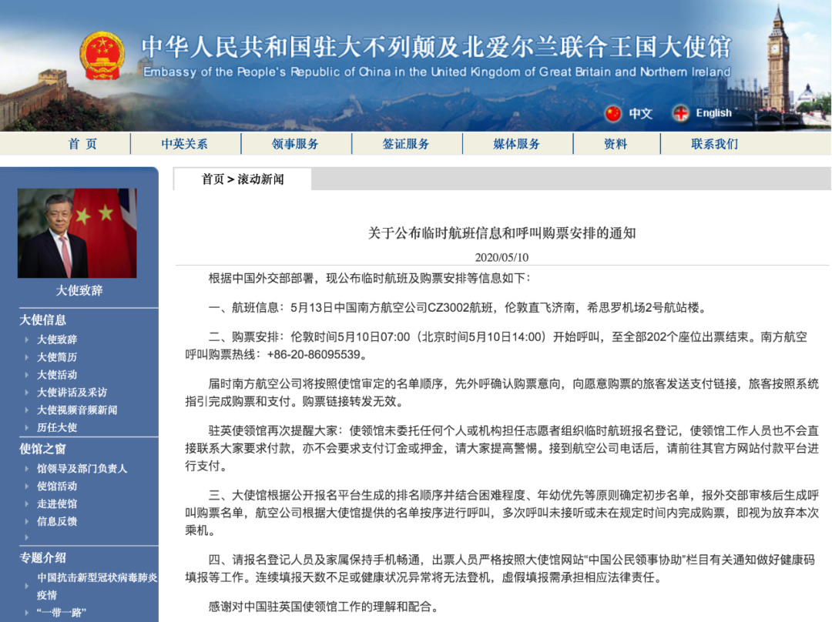Open 馆领导及部门负责人 sidebar link
The height and width of the screenshot is (622, 832).
[x=82, y=468]
